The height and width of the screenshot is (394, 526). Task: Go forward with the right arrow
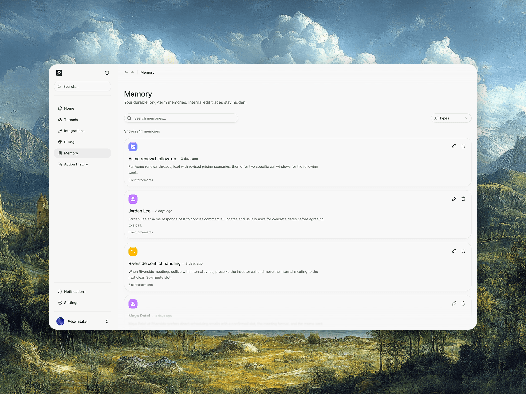click(132, 72)
